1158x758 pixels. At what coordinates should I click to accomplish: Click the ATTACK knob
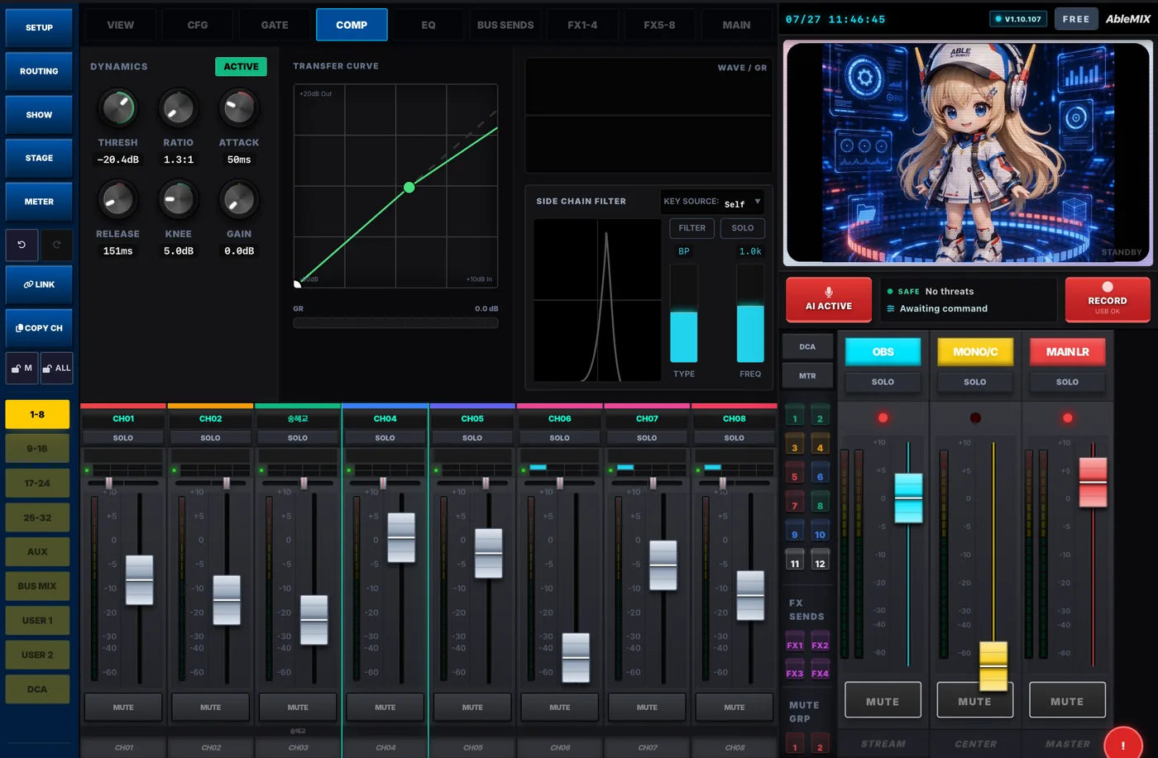[239, 108]
